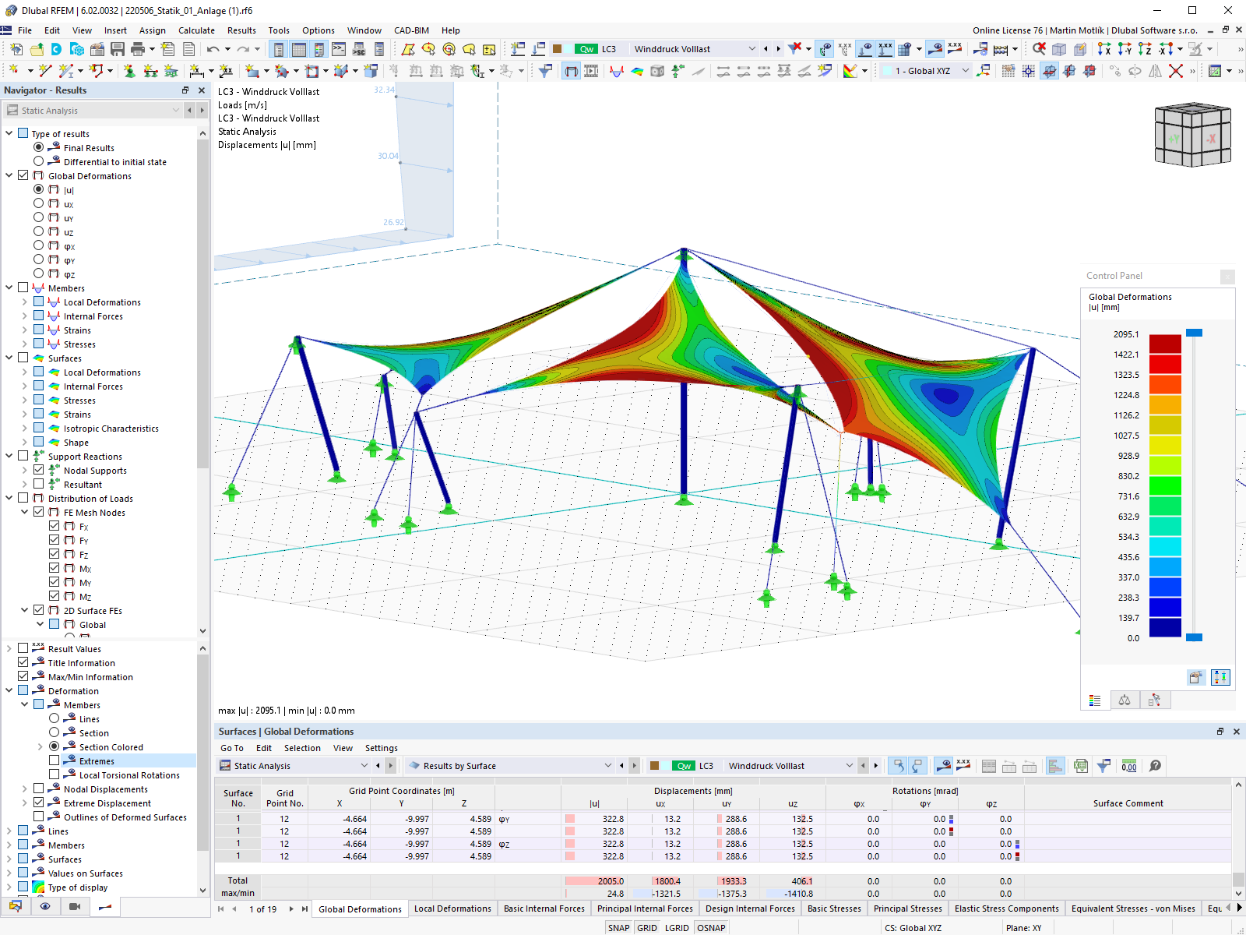
Task: Select the Windows navigation cube view icon
Action: 1193,135
